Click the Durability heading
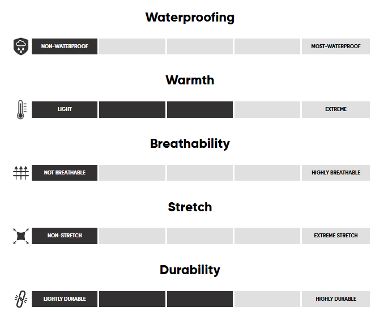Viewport: 388px width, 324px height. tap(190, 270)
